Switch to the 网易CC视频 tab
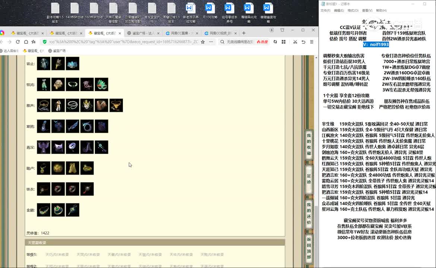The width and height of the screenshot is (436, 268). point(220,33)
